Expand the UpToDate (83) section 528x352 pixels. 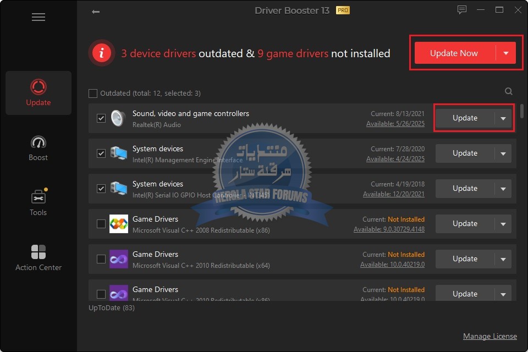point(112,308)
